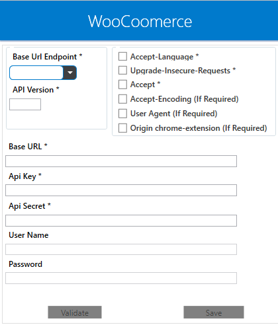Image resolution: width=278 pixels, height=325 pixels.
Task: Click the Password label text
Action: pyautogui.click(x=25, y=264)
